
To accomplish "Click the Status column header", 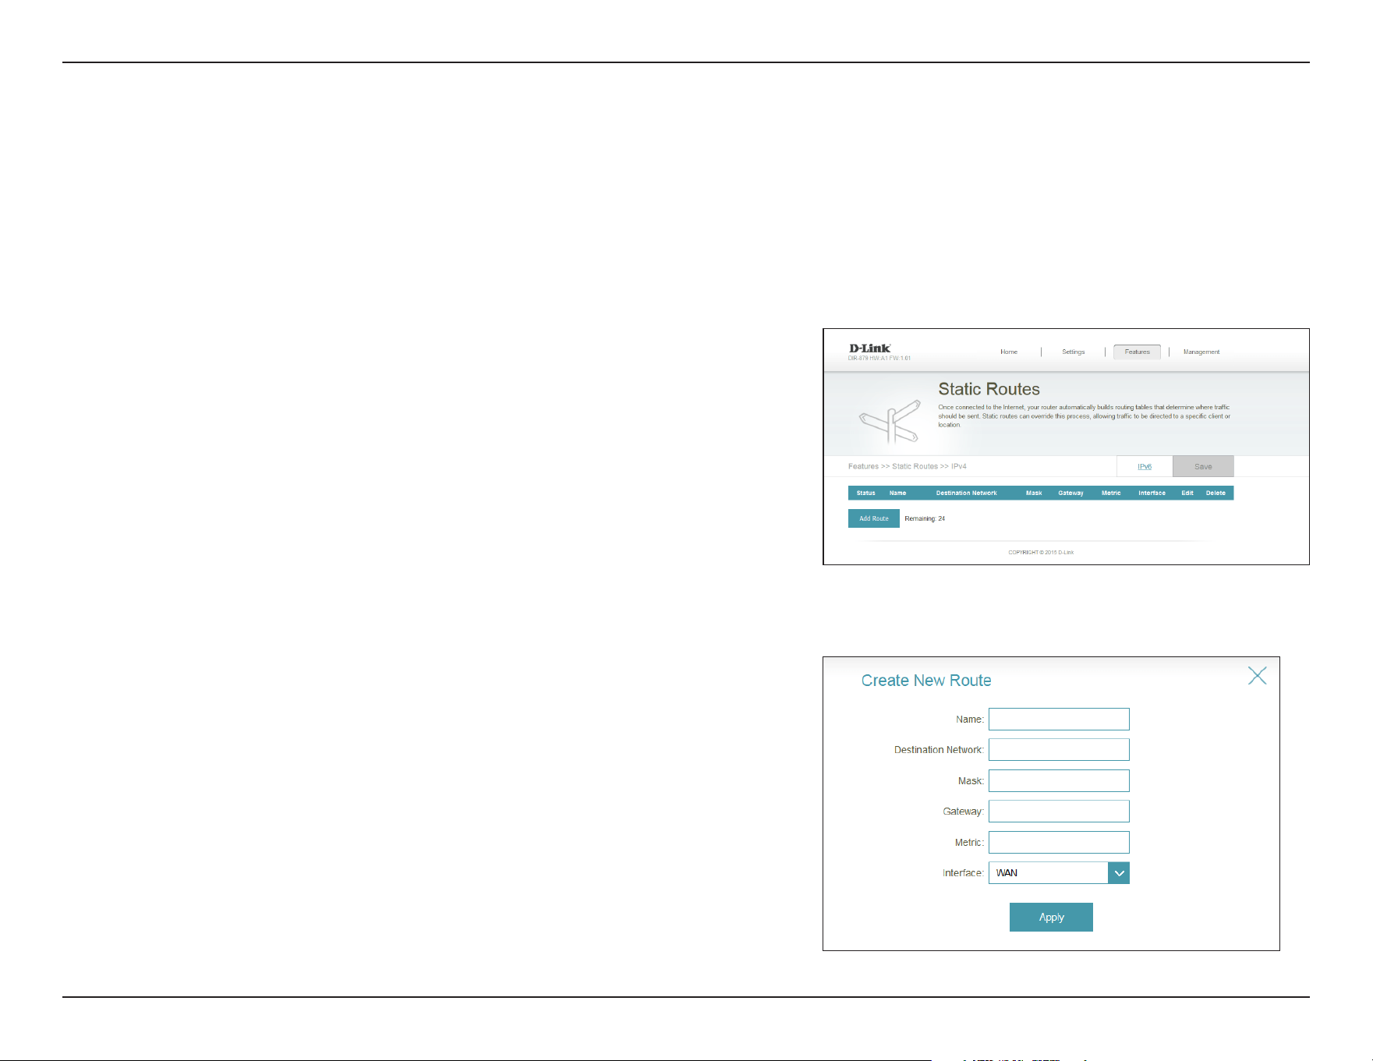I will point(865,493).
